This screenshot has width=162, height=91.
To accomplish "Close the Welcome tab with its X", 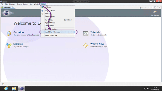I will tap(12, 7).
